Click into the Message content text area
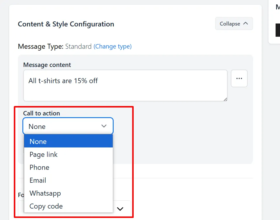280x220 pixels. [x=125, y=85]
